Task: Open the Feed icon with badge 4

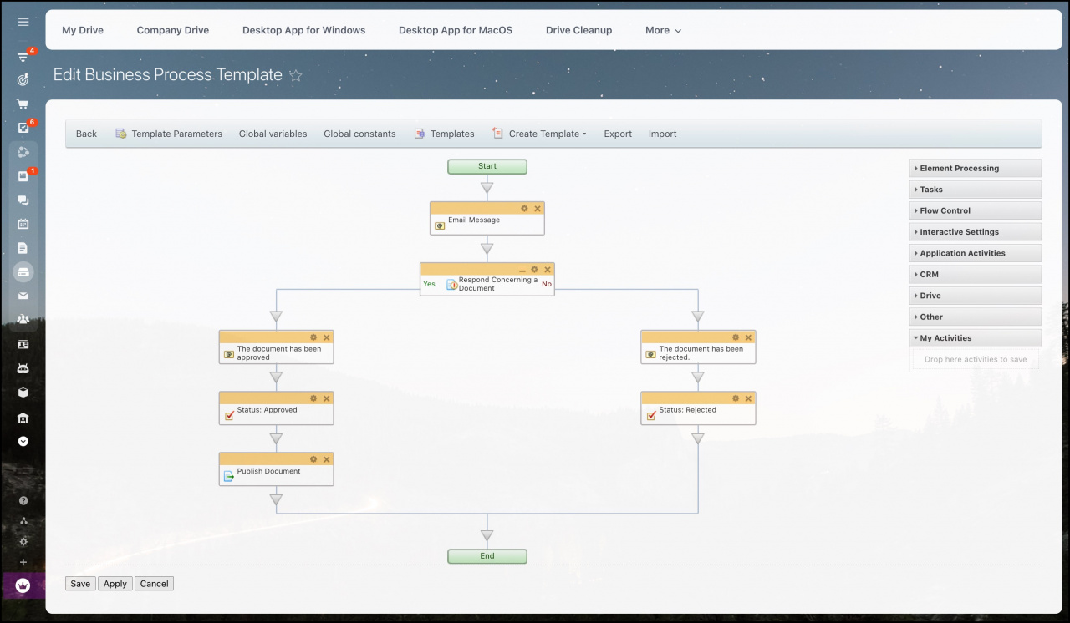Action: [x=23, y=57]
